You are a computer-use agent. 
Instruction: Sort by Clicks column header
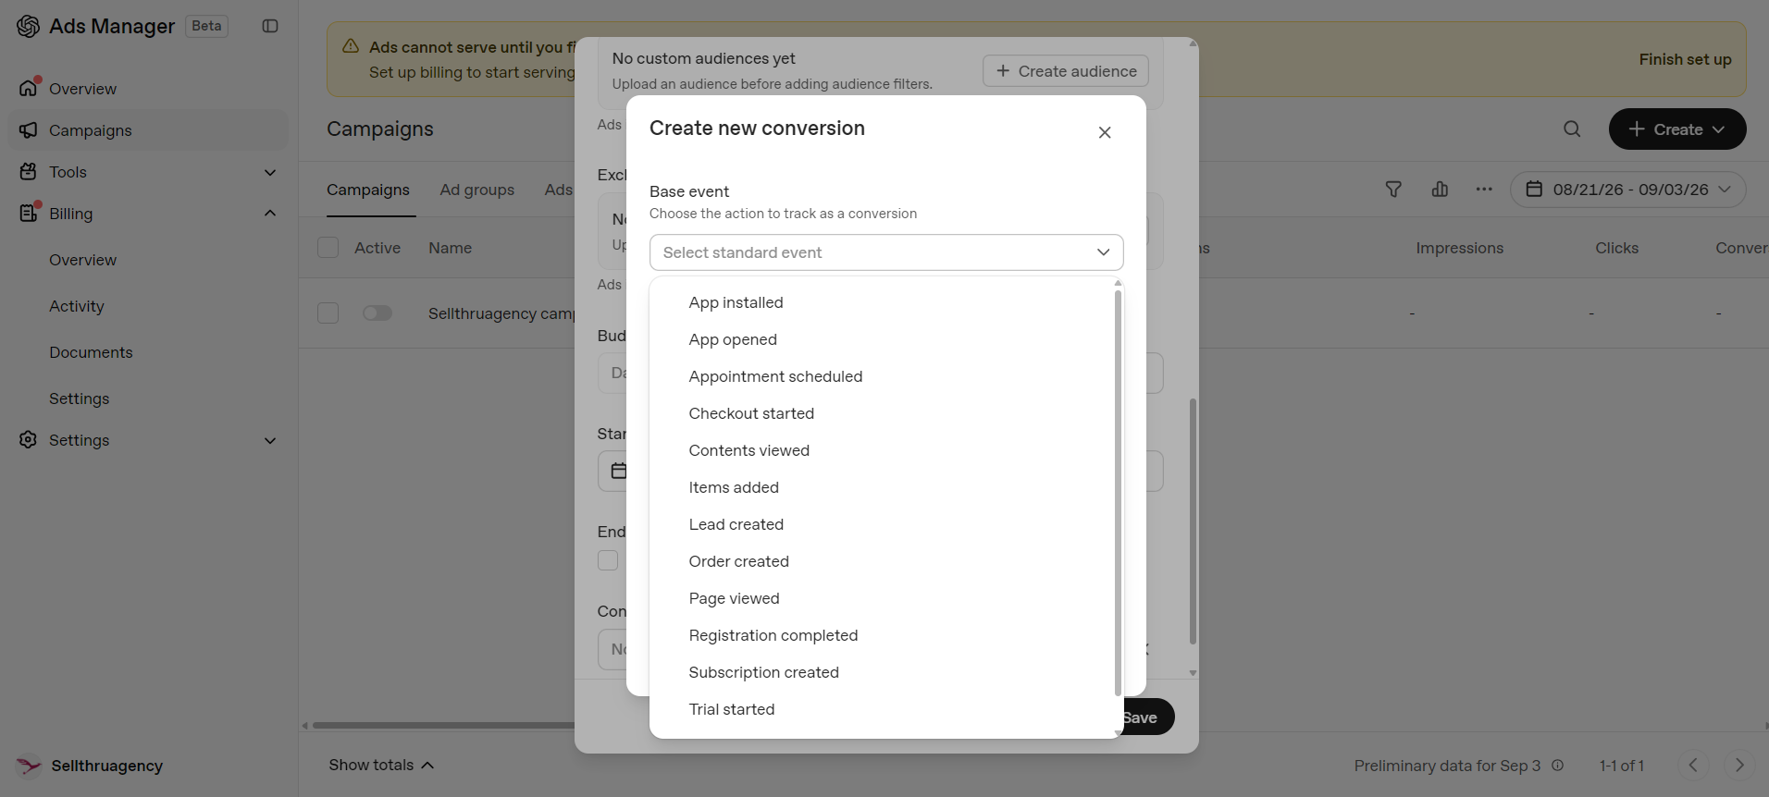click(x=1616, y=248)
